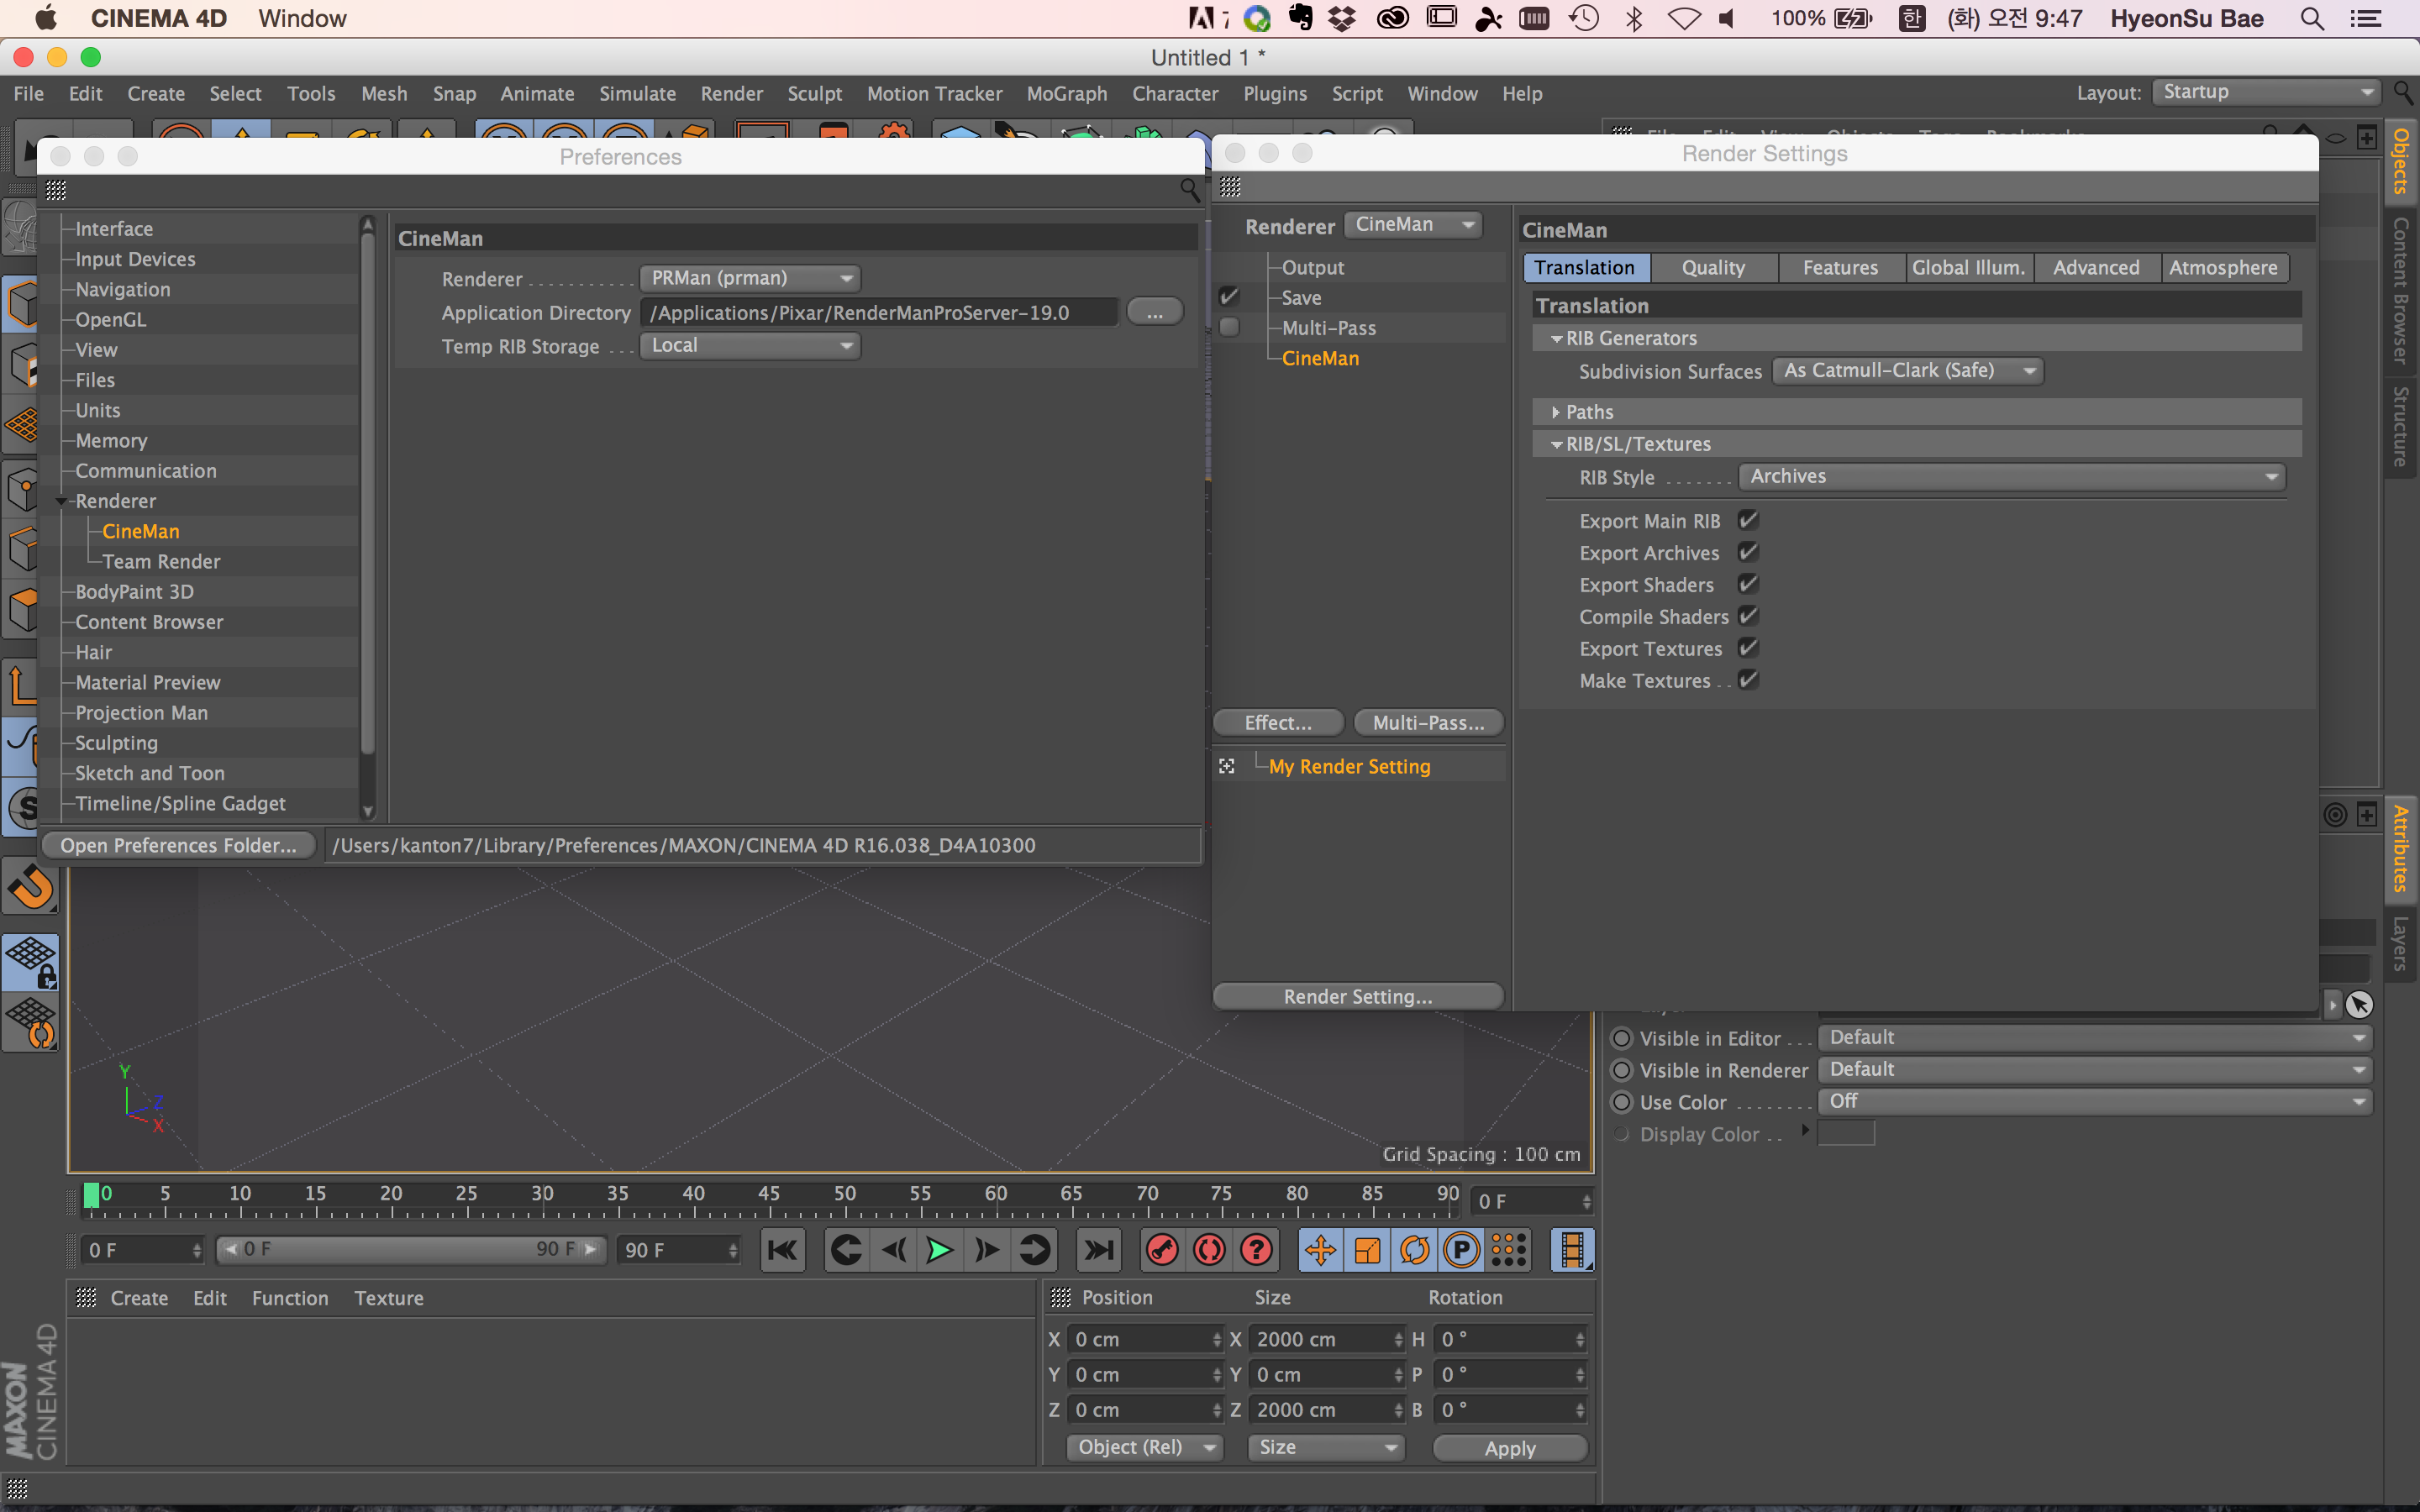Switch to Quality tab
This screenshot has height=1512, width=2420.
tap(1713, 268)
